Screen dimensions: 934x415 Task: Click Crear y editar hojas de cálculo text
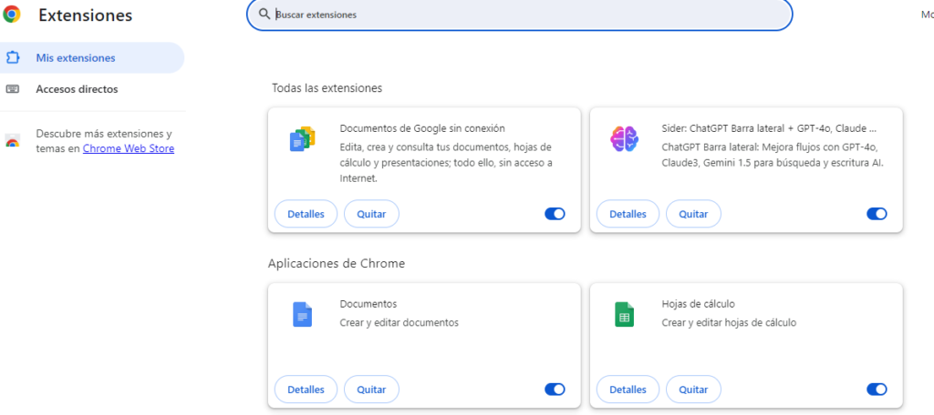pyautogui.click(x=729, y=323)
